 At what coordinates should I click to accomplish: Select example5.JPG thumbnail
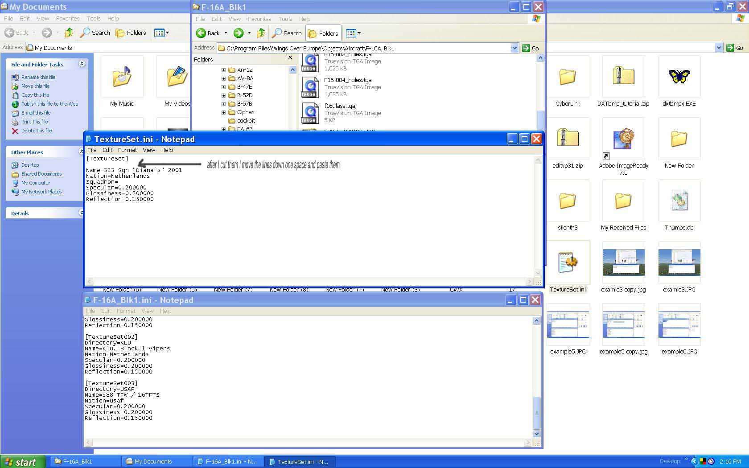point(568,324)
